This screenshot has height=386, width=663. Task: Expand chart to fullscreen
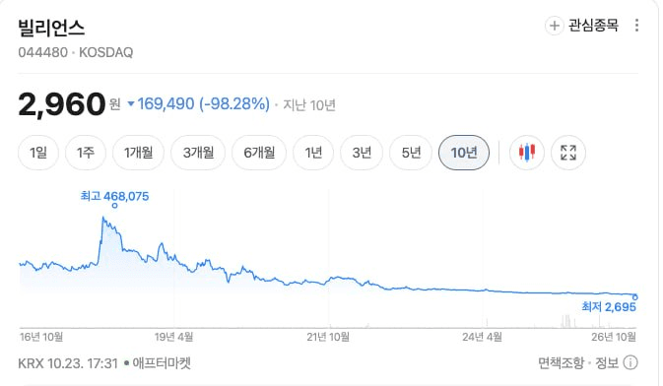coord(568,153)
